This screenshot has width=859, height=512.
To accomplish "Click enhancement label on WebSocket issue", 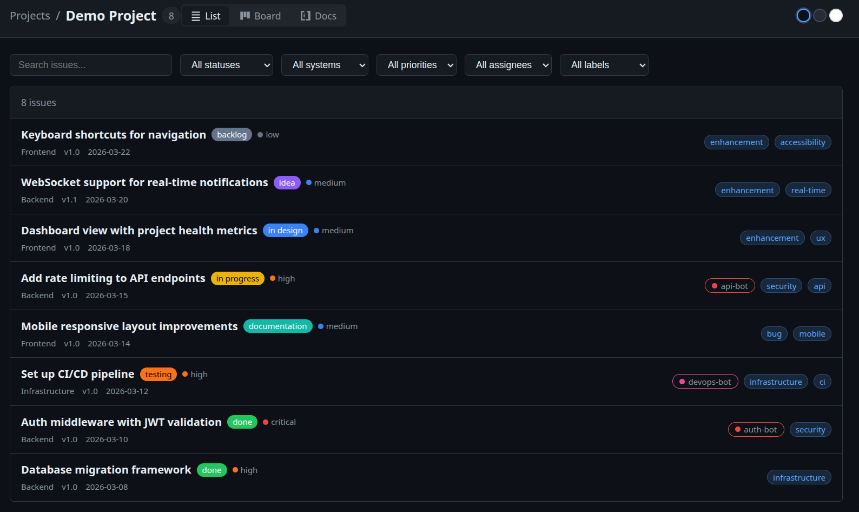I will click(747, 191).
